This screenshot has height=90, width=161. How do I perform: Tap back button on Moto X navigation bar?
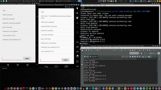click(x=46, y=66)
